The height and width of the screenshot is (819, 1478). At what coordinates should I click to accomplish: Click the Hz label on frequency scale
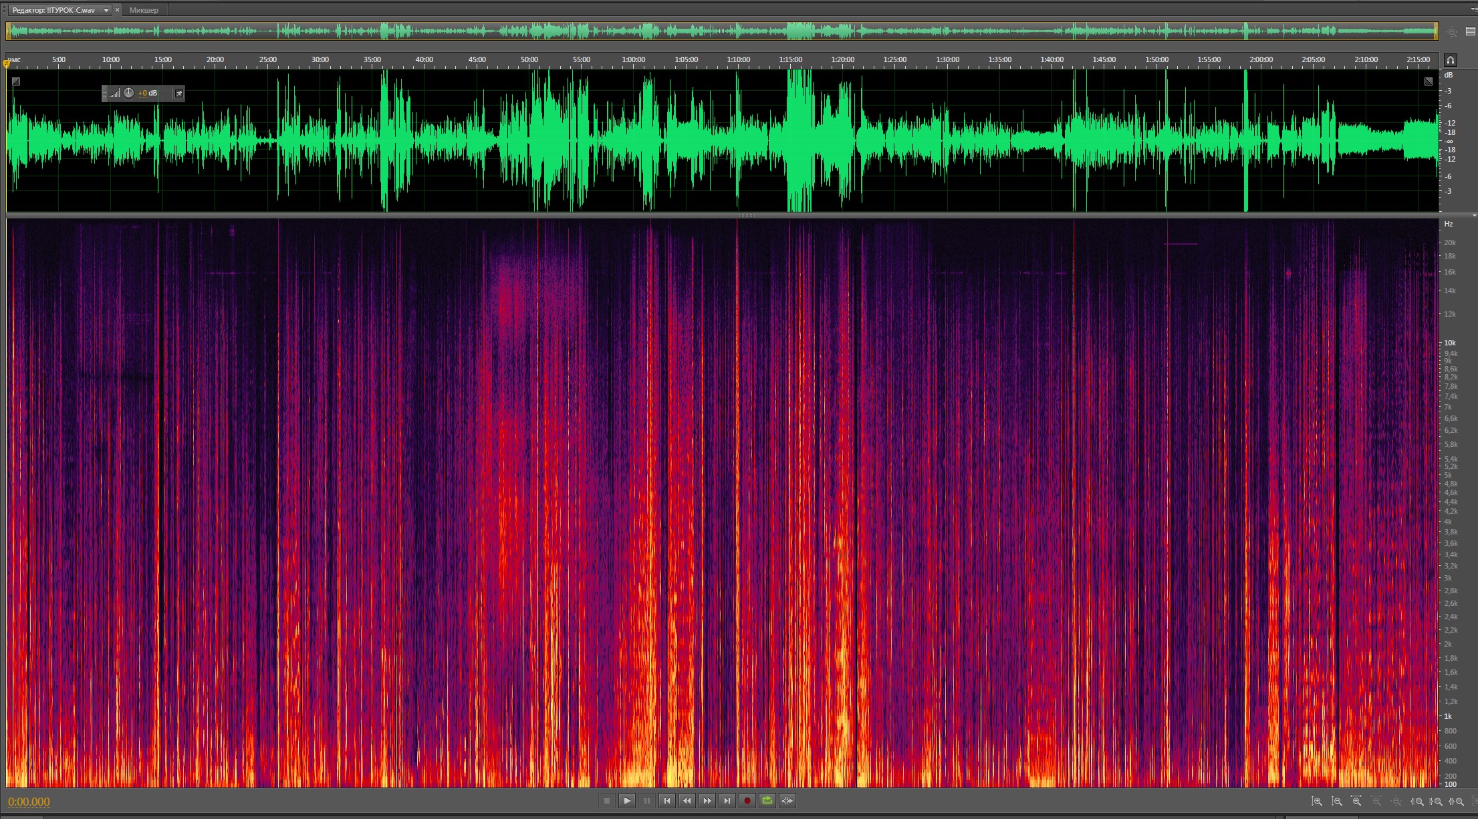[x=1449, y=224]
